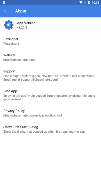Screen dimensions: 101x181
Task: Tap the v1.20.5 version number
Action: point(22,27)
